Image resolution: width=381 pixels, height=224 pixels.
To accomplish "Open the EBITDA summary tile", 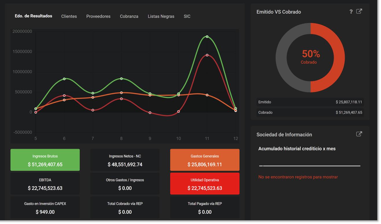I will click(45, 183).
